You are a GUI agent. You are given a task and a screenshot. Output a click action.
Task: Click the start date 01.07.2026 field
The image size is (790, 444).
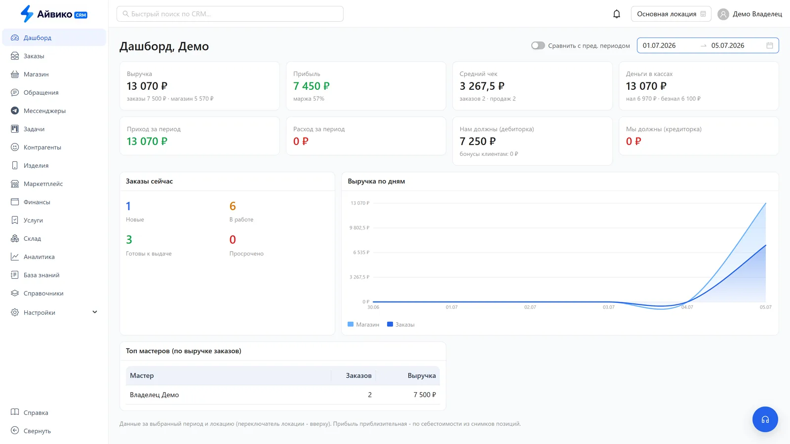click(659, 45)
